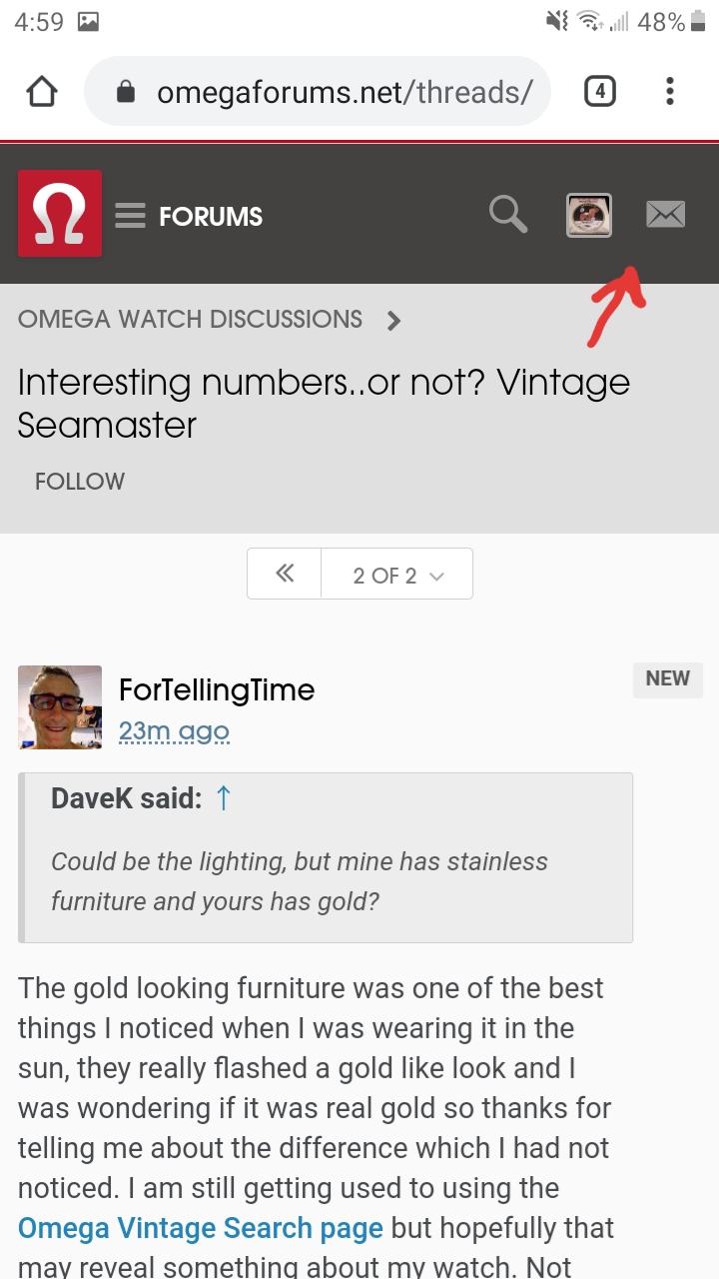
Task: Jump to DaveK's quoted post arrow
Action: point(224,797)
